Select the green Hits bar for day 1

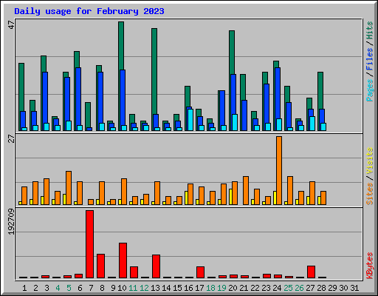(x=21, y=87)
